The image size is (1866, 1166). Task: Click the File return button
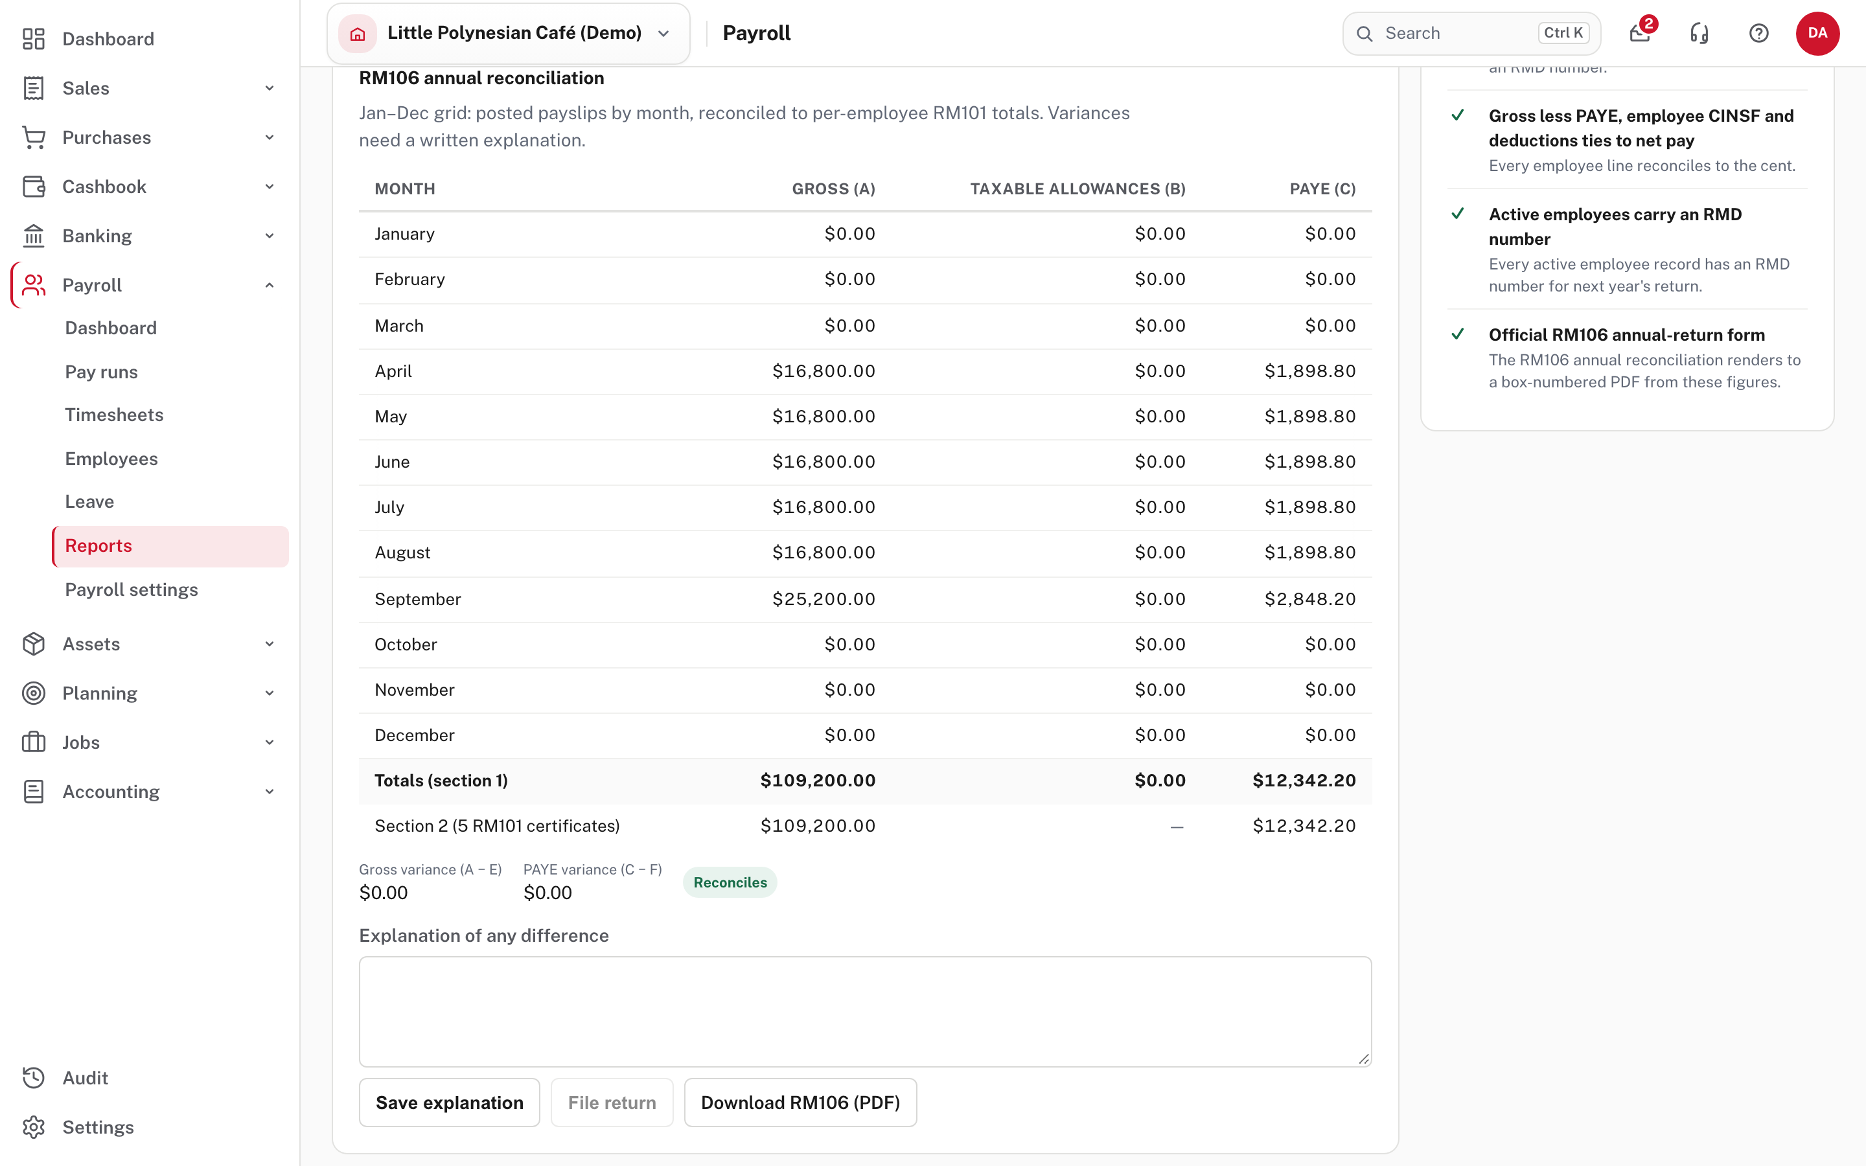pyautogui.click(x=612, y=1103)
